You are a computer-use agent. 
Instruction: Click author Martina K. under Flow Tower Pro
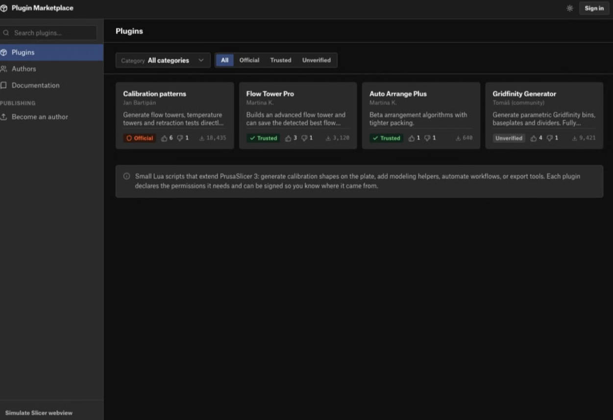(x=260, y=103)
